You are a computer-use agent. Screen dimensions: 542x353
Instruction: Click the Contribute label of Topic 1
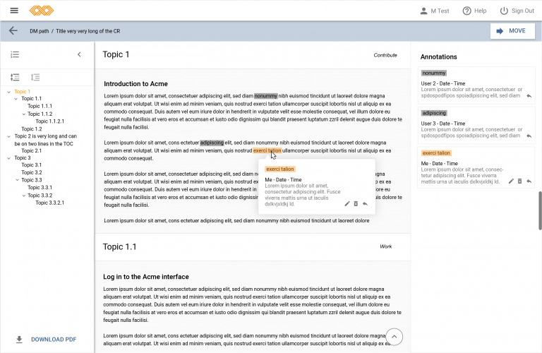[385, 55]
